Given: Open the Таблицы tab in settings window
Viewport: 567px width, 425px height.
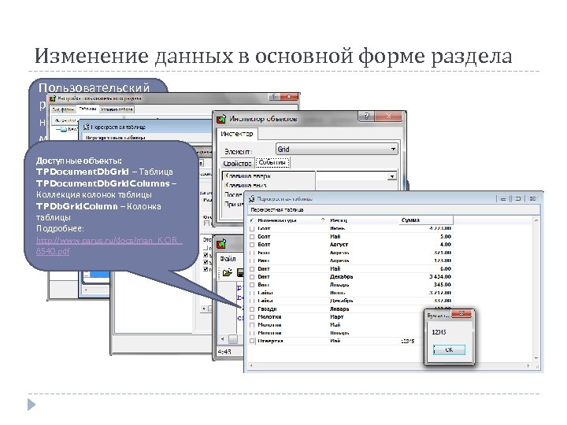Looking at the screenshot, I should point(87,109).
